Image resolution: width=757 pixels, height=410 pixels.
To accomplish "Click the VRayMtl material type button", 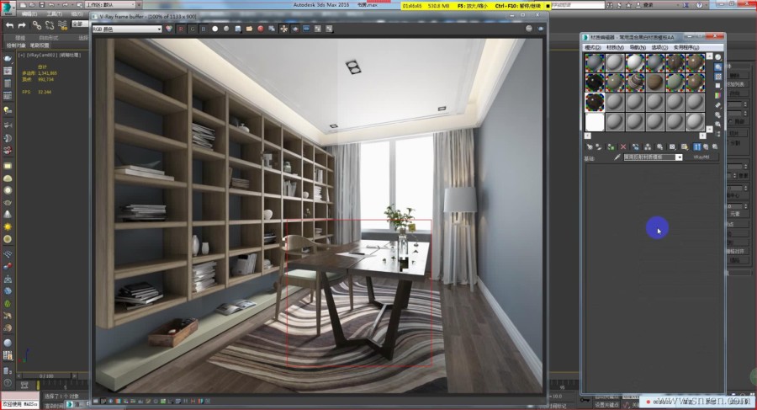I will [701, 157].
